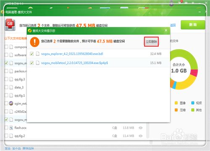Check the c240d2a file checkbox
Viewport: 210px width, 151px height.
6,112
